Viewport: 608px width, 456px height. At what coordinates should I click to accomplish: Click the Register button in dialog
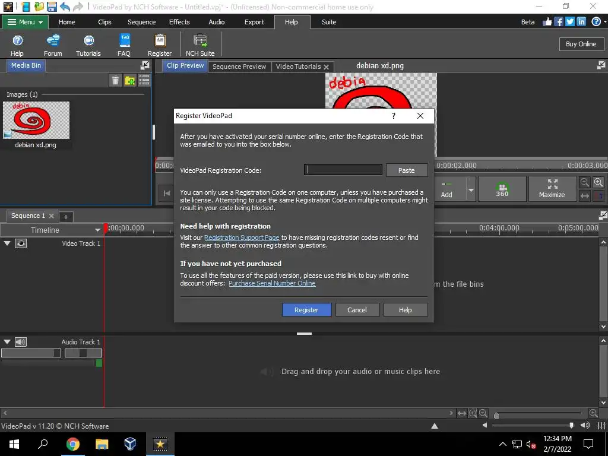click(306, 310)
